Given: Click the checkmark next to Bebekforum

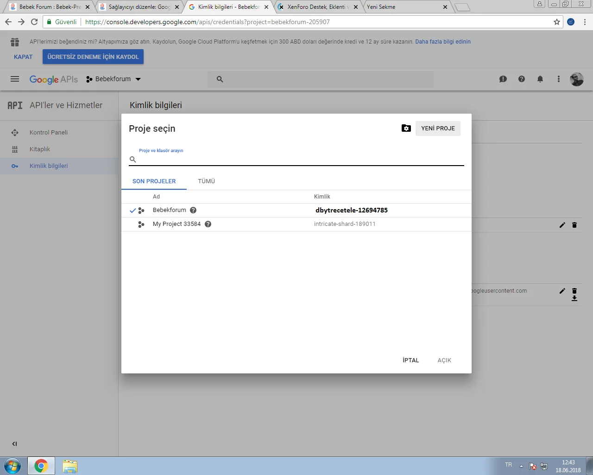Looking at the screenshot, I should tap(133, 210).
